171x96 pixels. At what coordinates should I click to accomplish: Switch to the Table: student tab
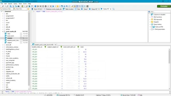(x=68, y=9)
